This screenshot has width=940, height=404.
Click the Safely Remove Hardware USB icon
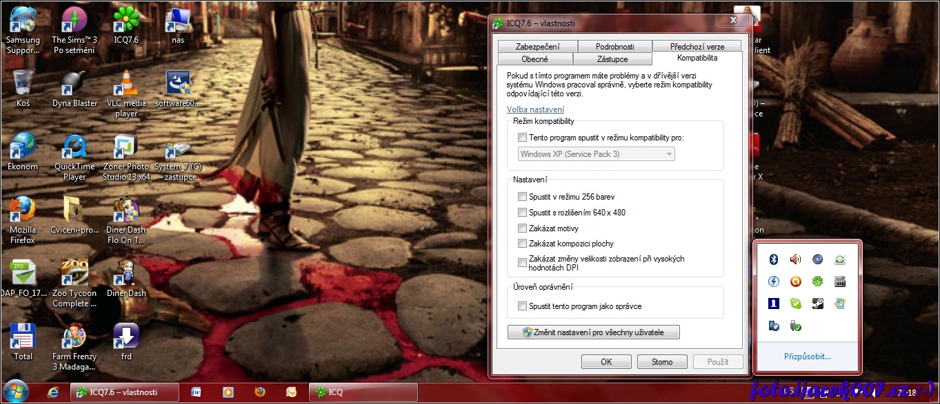[x=796, y=326]
